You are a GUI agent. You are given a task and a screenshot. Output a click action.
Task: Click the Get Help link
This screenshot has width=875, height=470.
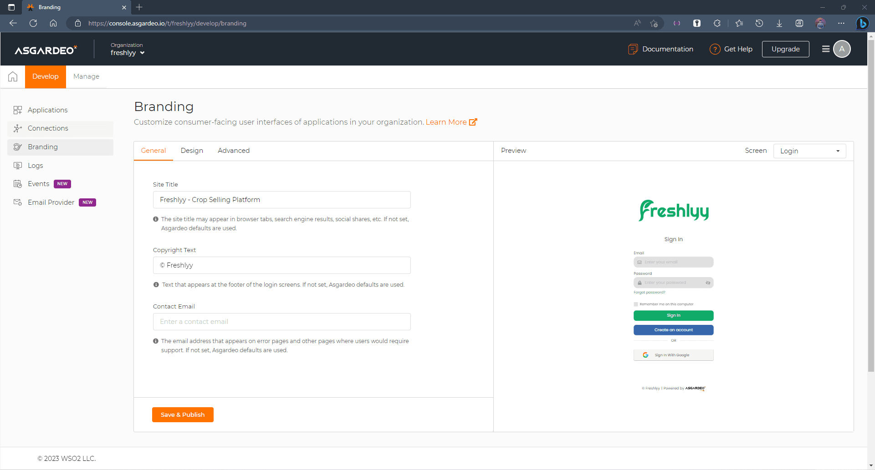coord(738,49)
